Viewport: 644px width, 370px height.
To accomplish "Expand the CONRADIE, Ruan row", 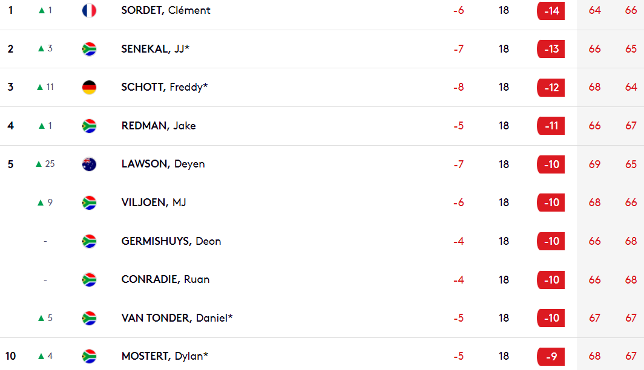I will pos(322,280).
